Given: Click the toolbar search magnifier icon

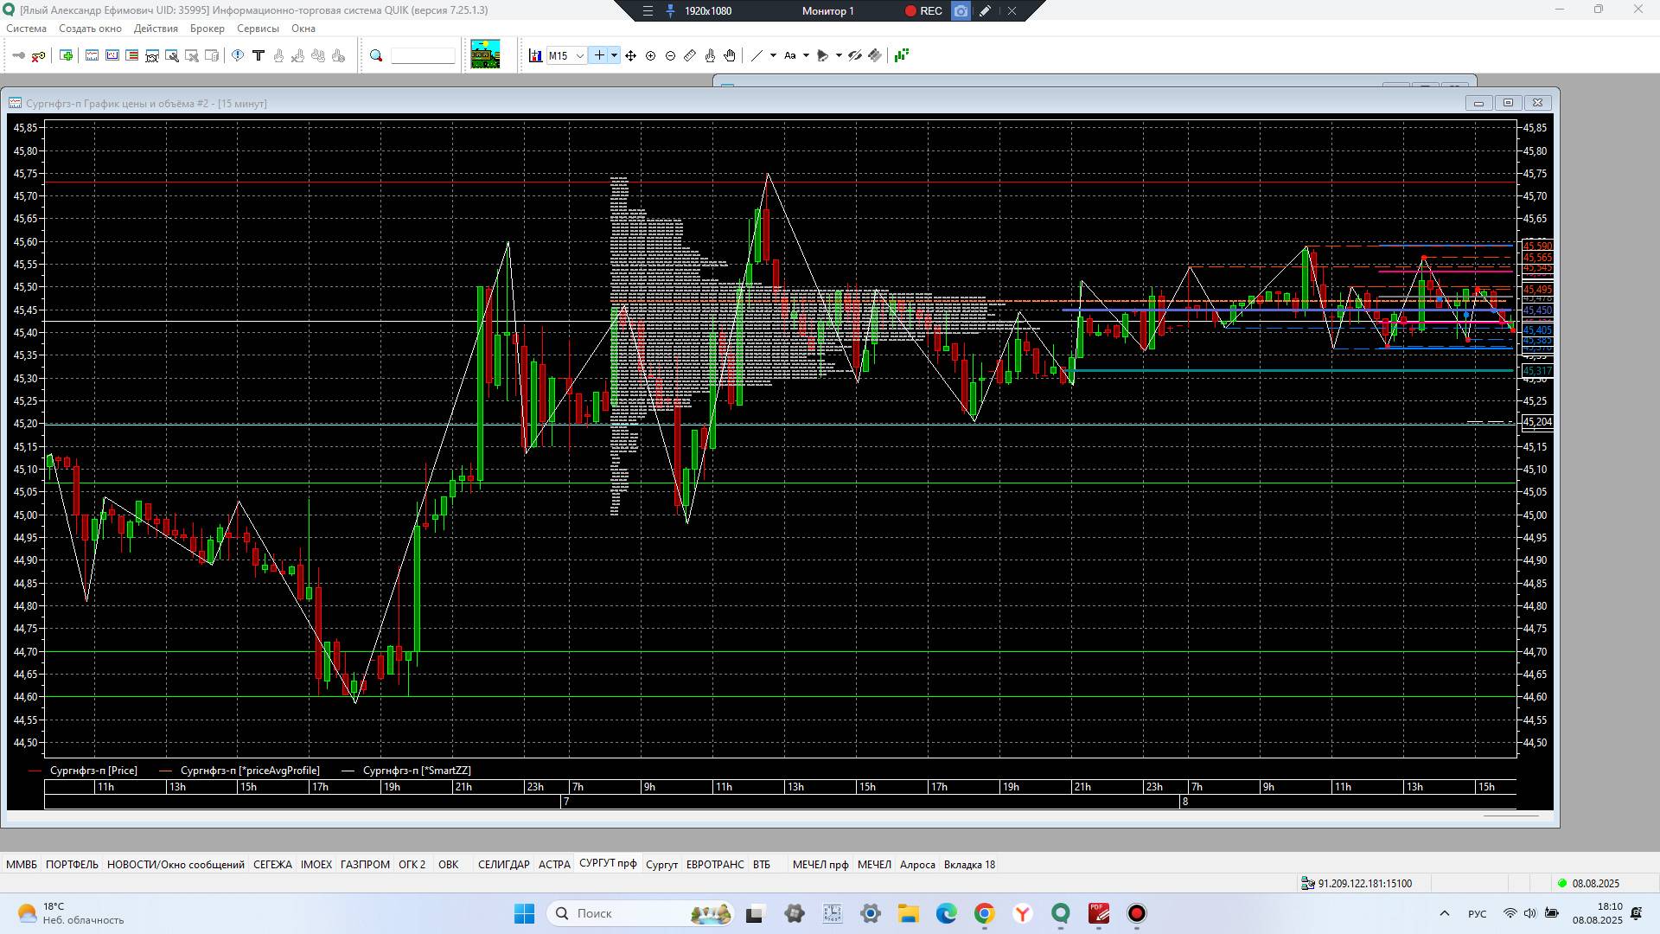Looking at the screenshot, I should 376,55.
